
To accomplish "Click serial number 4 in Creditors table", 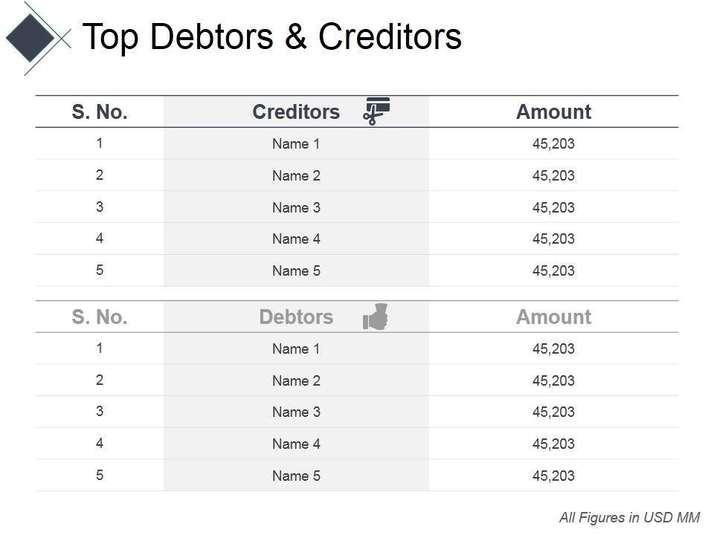I will click(x=100, y=239).
